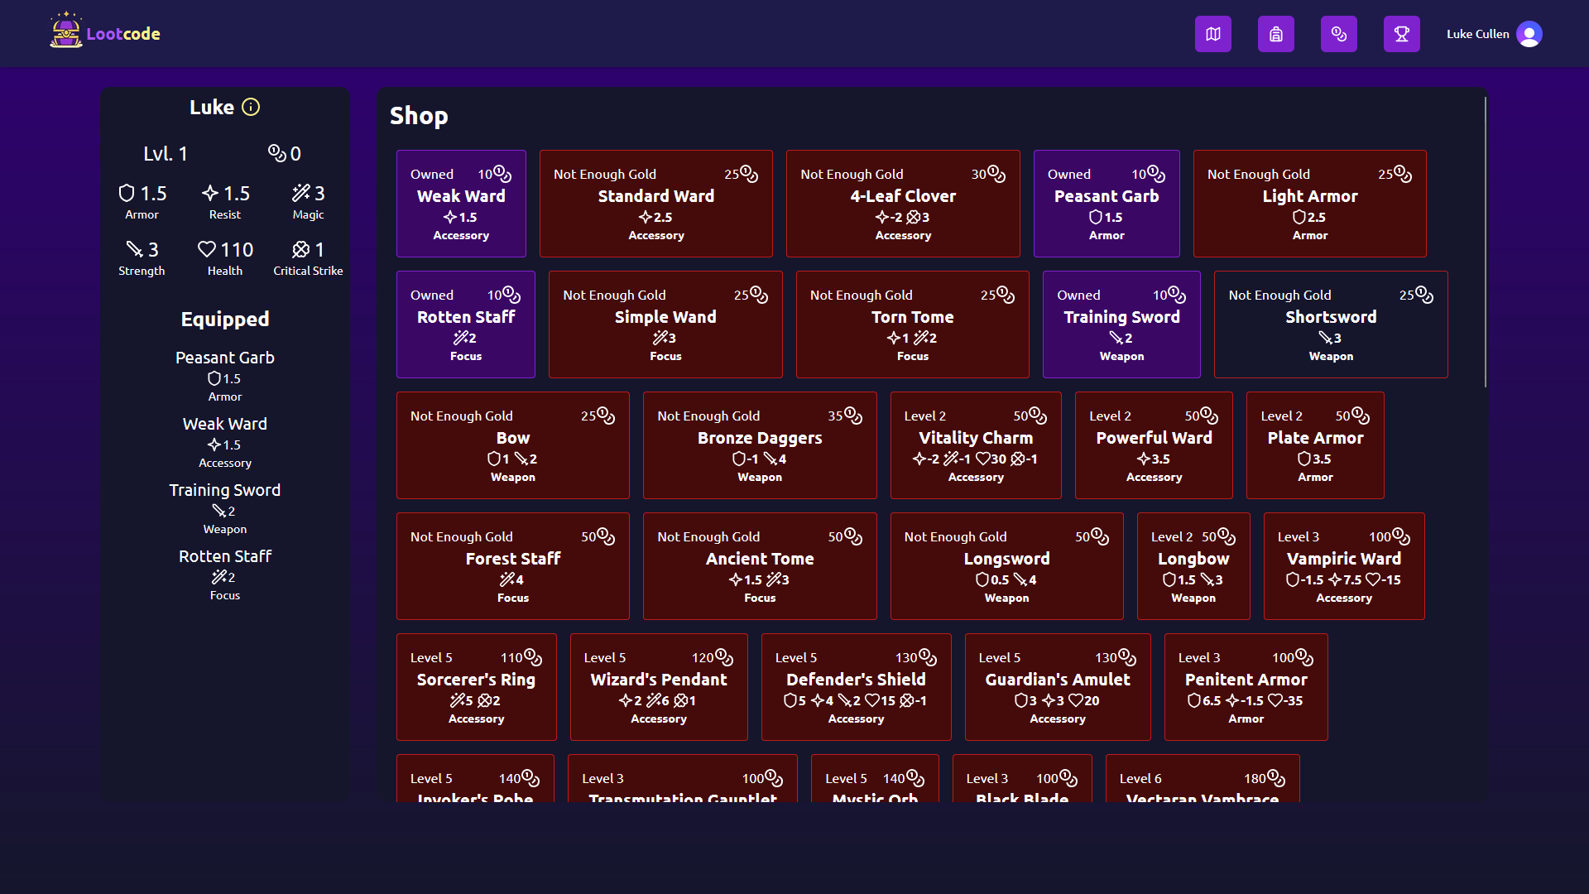This screenshot has width=1589, height=894.
Task: Select the Penitent Armor card
Action: (x=1246, y=687)
